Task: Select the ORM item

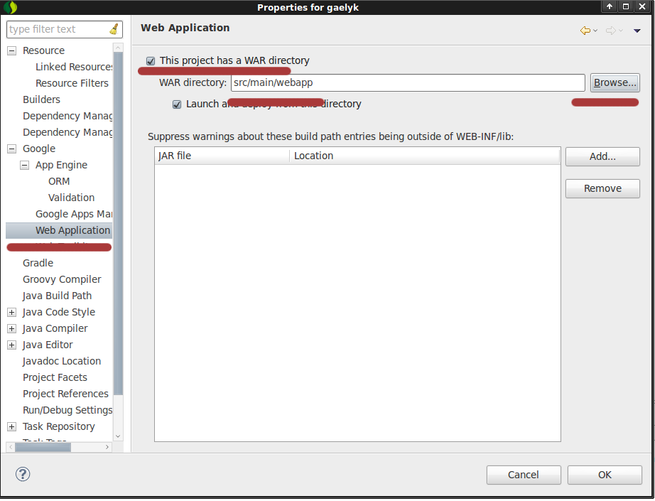Action: [x=59, y=181]
